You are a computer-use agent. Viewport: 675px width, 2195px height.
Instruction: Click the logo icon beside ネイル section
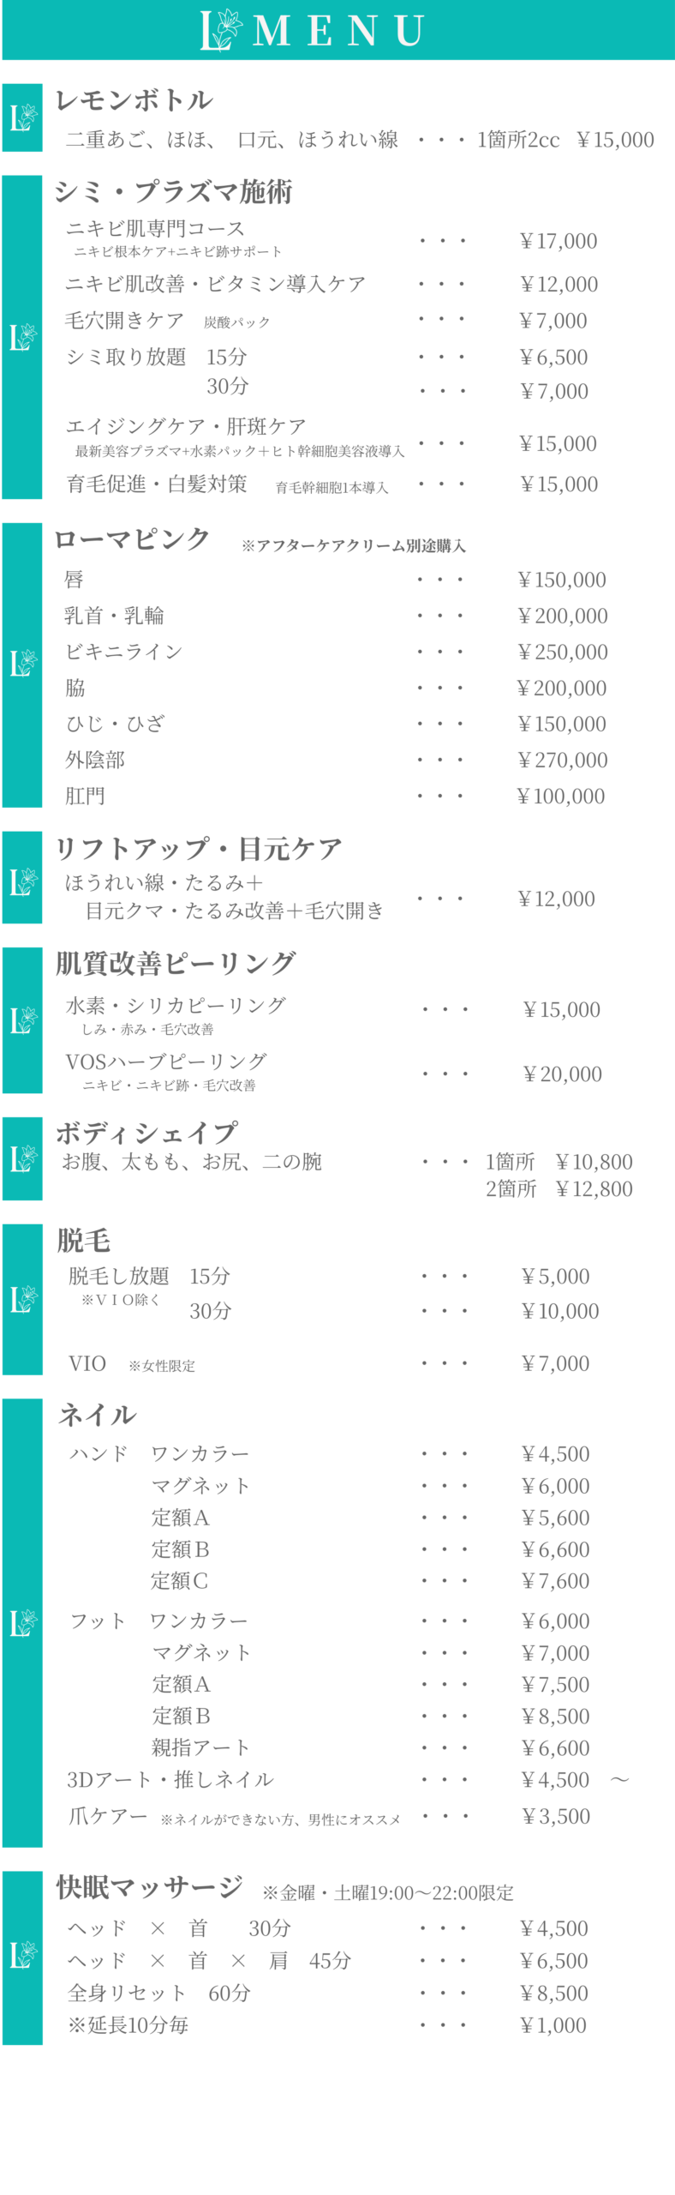(x=23, y=1622)
